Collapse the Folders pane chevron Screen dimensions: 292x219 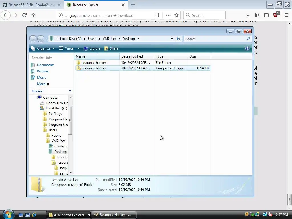[70, 91]
